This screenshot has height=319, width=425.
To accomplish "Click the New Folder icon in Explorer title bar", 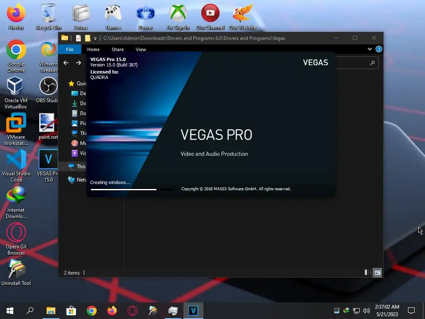I will 87,38.
